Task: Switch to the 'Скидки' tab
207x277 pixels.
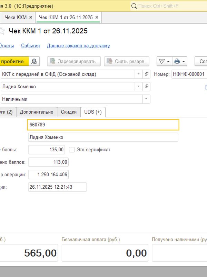Action: coord(69,112)
